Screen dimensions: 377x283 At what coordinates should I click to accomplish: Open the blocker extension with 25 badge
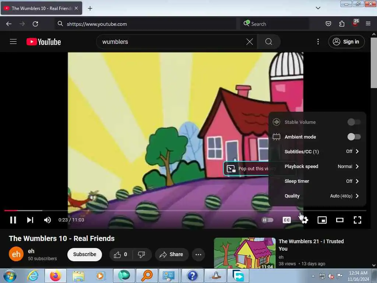[x=355, y=23]
